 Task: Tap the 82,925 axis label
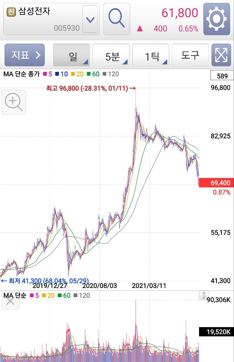pos(221,136)
